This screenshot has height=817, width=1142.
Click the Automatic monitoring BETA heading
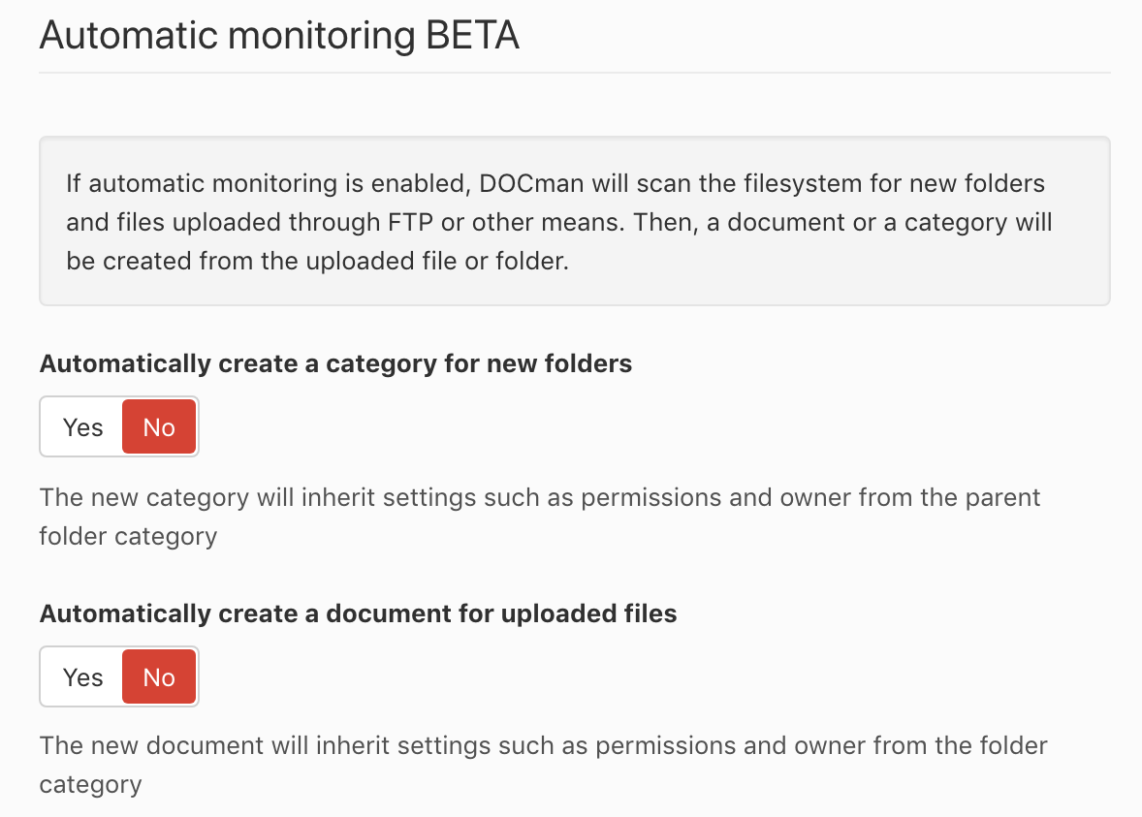[x=279, y=35]
